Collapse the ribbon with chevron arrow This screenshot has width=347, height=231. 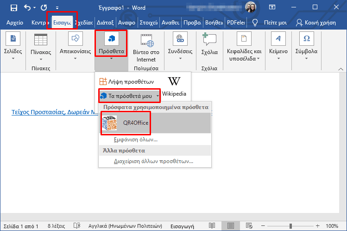coord(341,69)
